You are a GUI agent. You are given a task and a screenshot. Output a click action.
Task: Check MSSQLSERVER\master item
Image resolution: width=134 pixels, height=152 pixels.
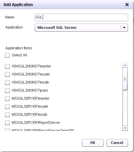click(x=7, y=99)
